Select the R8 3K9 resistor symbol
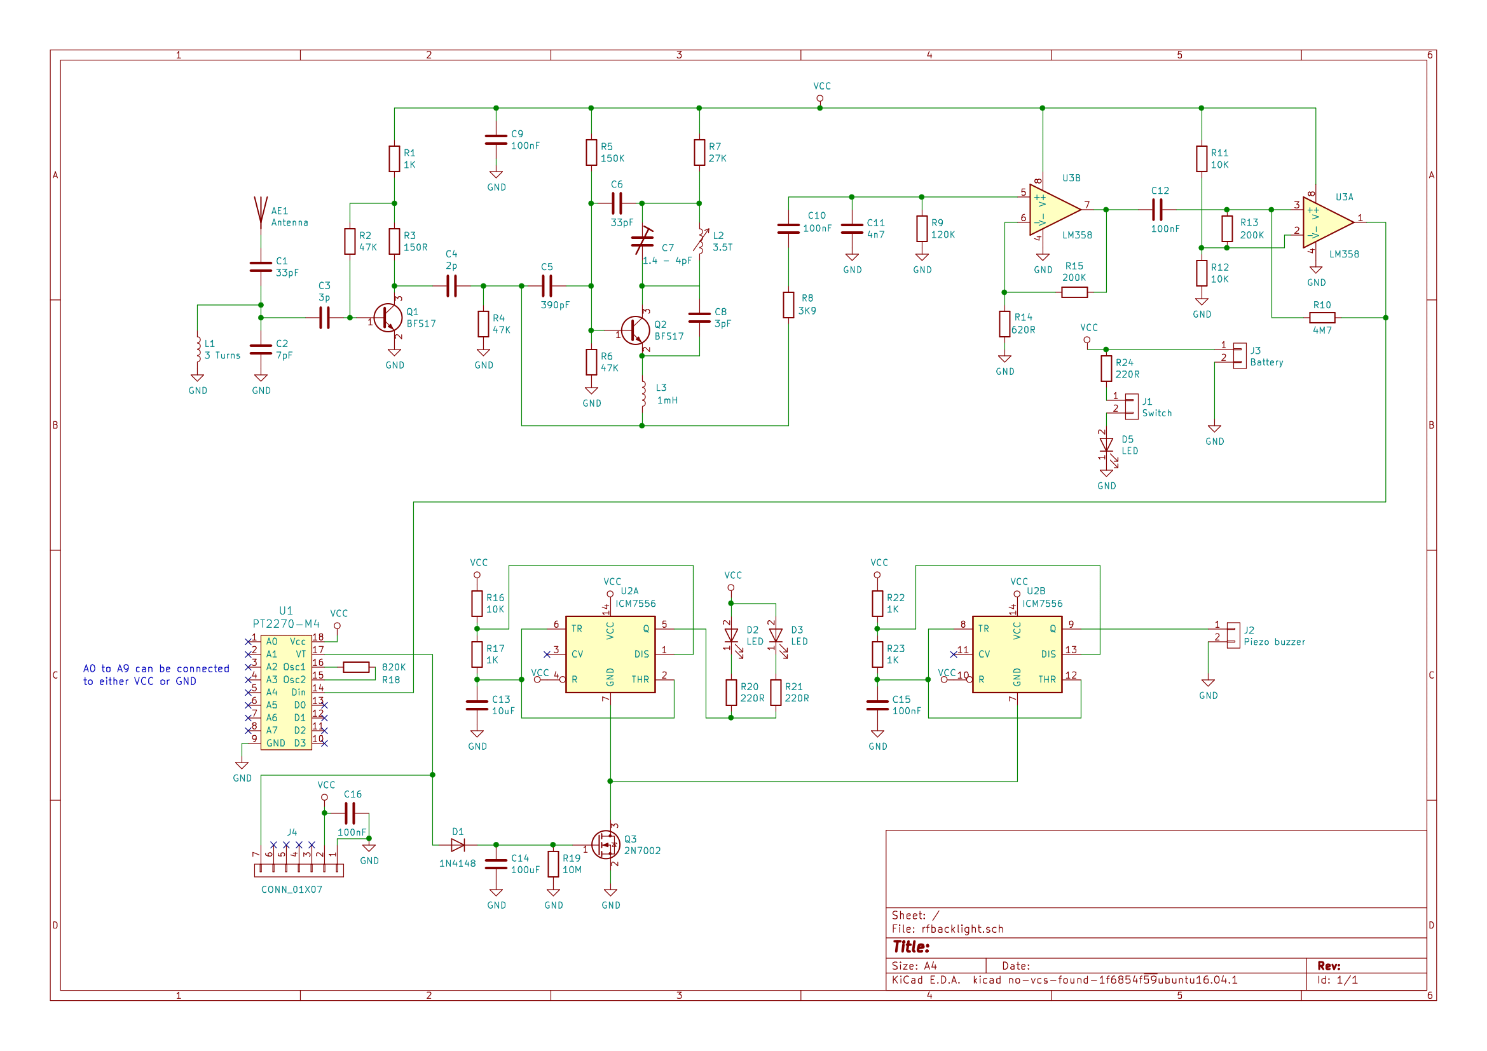This screenshot has width=1487, height=1051. pos(788,306)
